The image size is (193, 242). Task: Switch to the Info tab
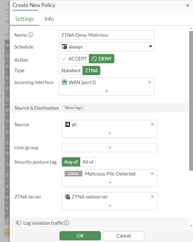(49, 19)
